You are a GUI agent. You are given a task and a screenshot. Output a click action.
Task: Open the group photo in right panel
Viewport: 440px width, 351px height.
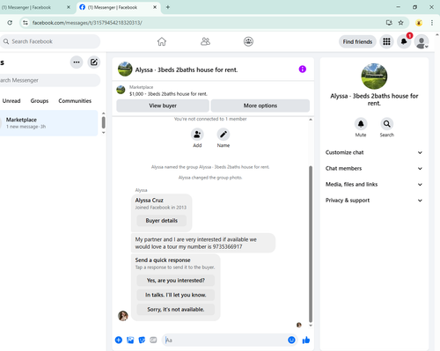coord(374,77)
